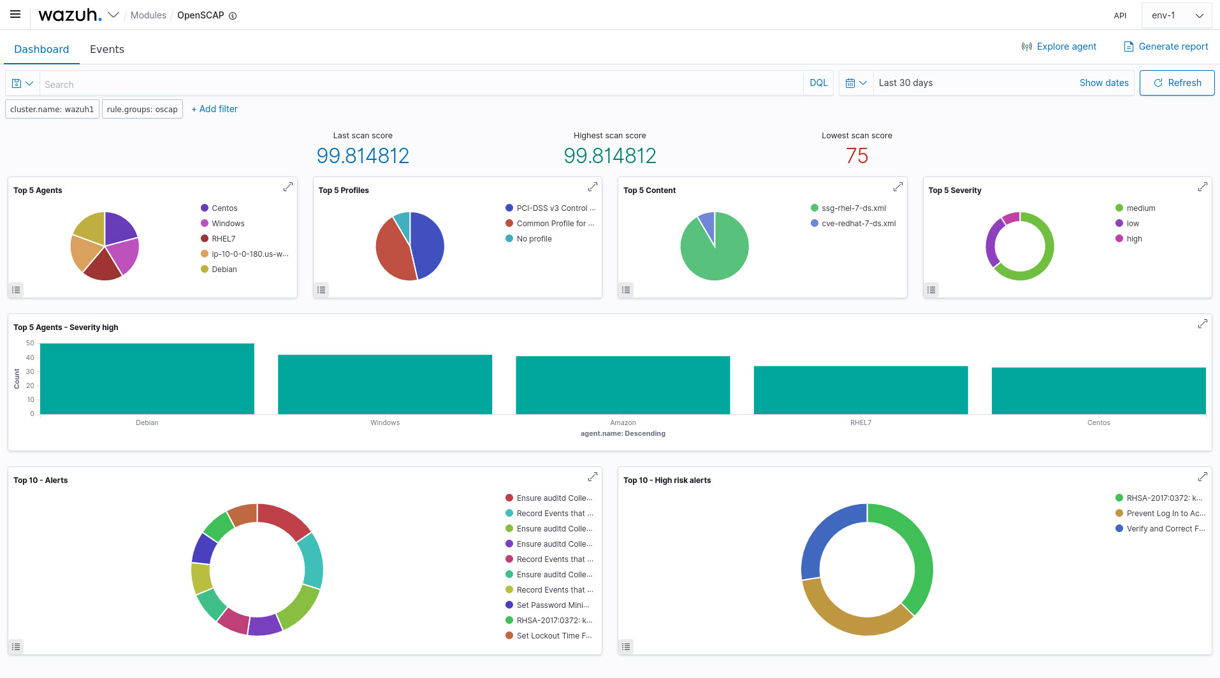
Task: Expand the Top 5 Agents panel
Action: click(288, 187)
